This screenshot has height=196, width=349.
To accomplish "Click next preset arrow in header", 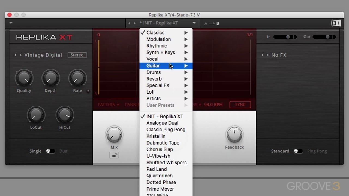I will pos(135,23).
